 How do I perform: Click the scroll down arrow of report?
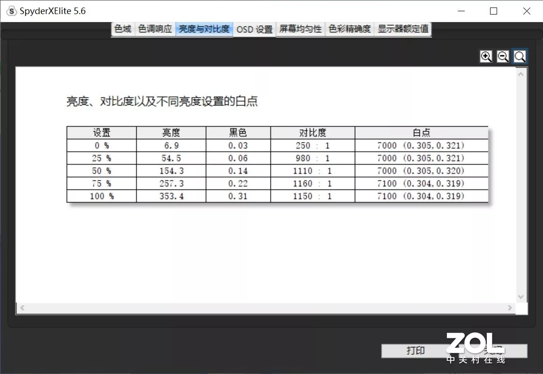coord(521,297)
